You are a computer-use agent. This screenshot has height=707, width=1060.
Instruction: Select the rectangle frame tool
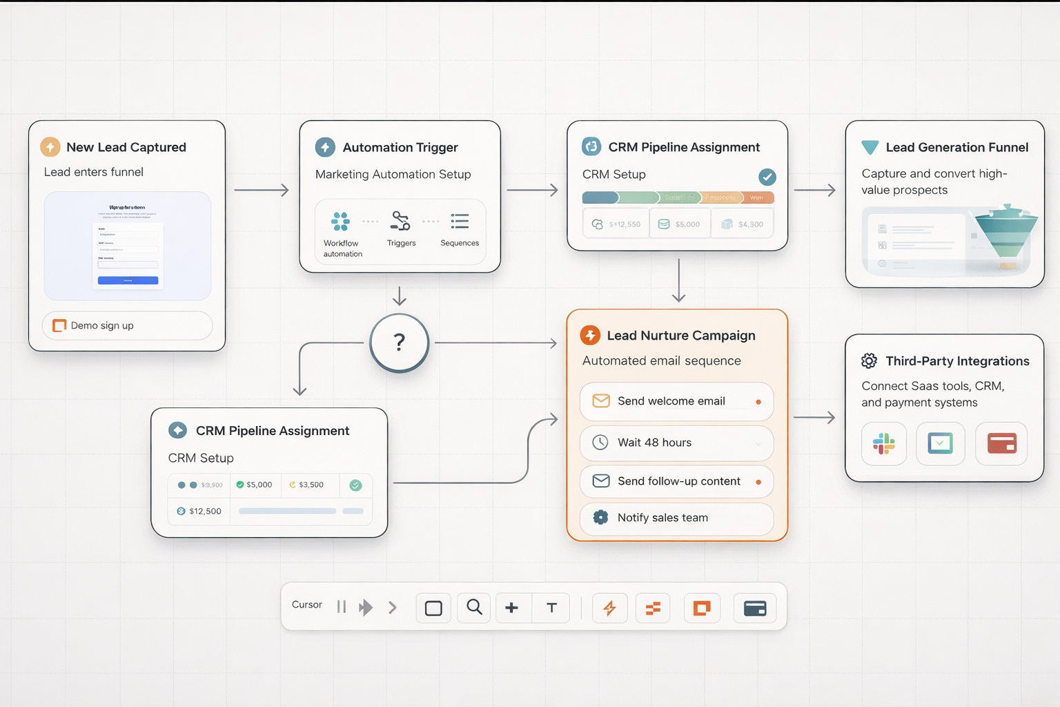coord(433,608)
